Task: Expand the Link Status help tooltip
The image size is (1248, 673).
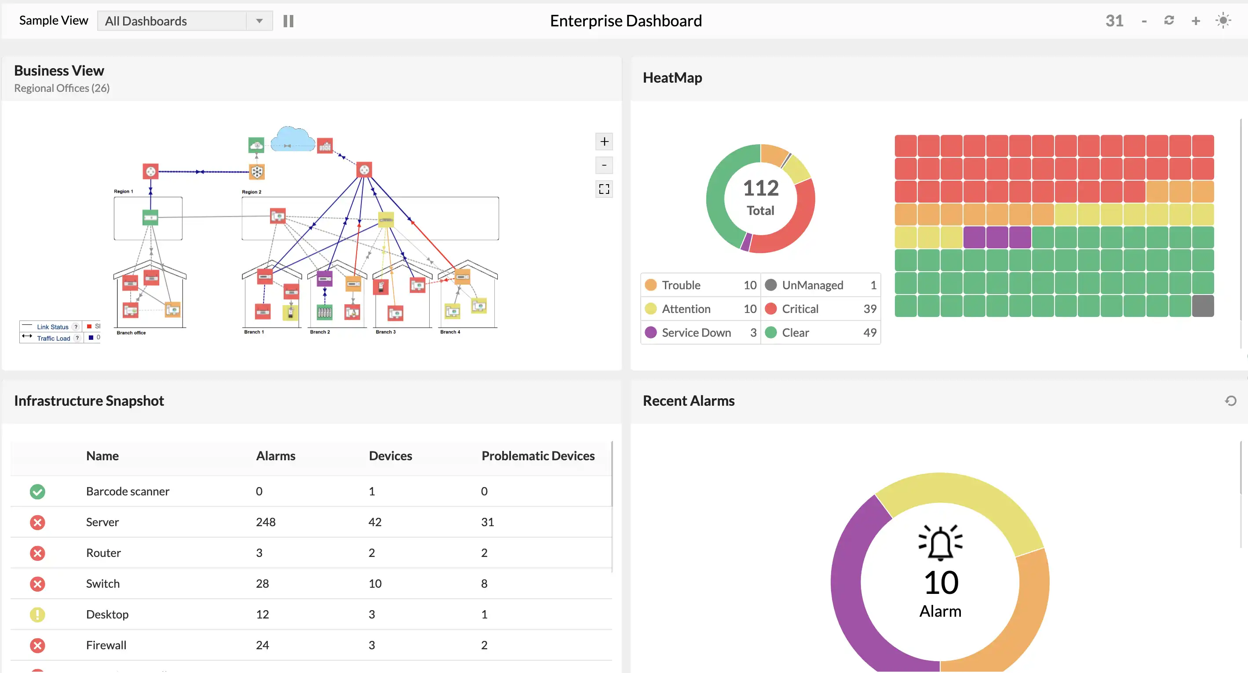Action: point(76,326)
